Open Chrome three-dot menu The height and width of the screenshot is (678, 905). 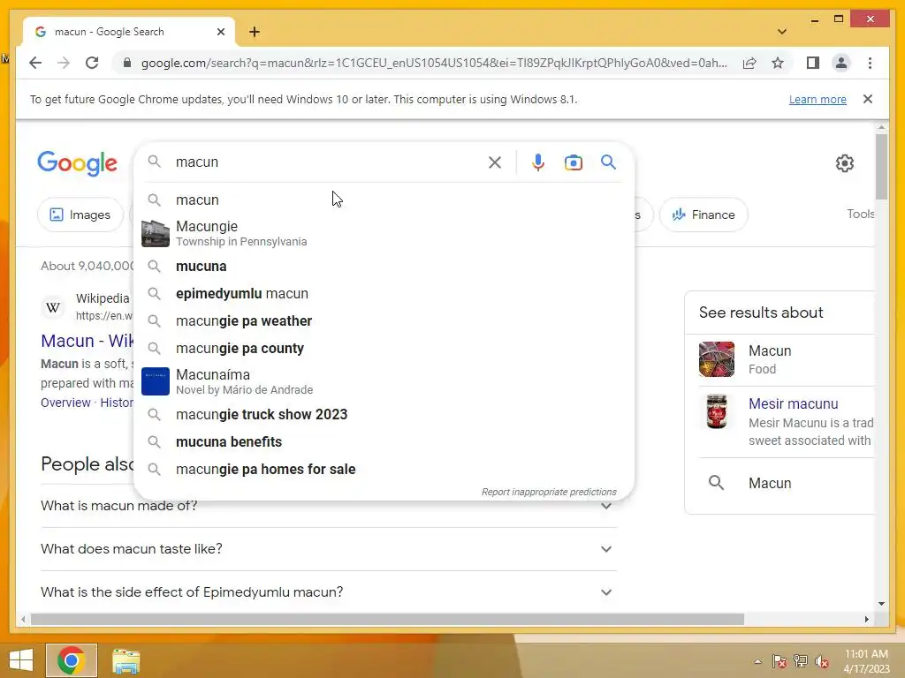[870, 63]
